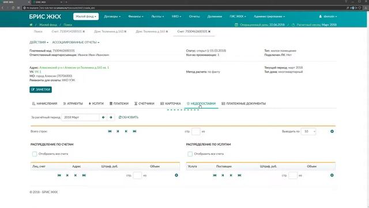Image resolution: width=369 pixels, height=208 pixels.
Task: Jump to last page in services table
Action: 240,175
